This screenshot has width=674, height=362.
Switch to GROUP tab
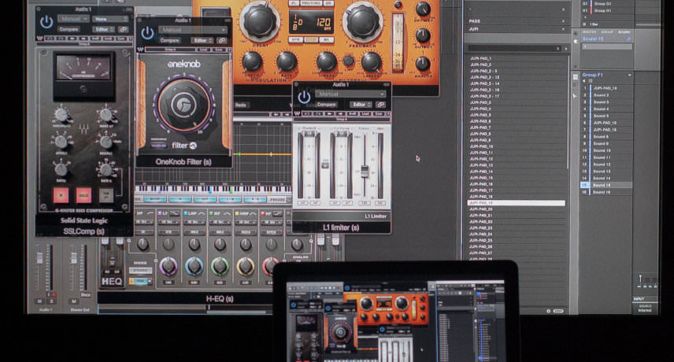(x=607, y=31)
